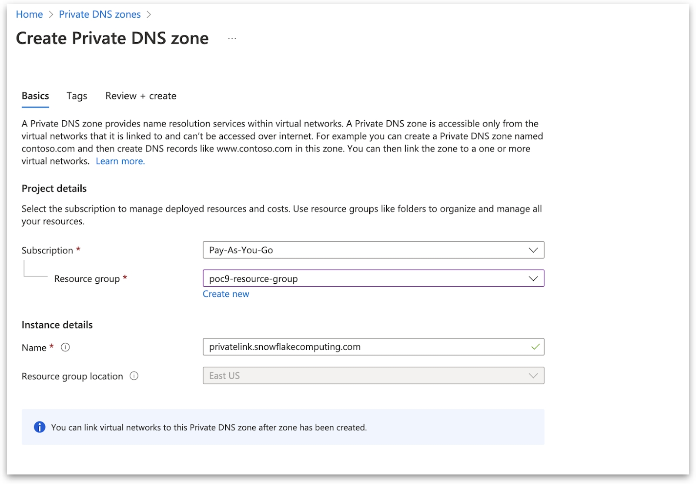Click the breadcrumb chevron after Home
Image resolution: width=696 pixels, height=484 pixels.
pos(51,14)
